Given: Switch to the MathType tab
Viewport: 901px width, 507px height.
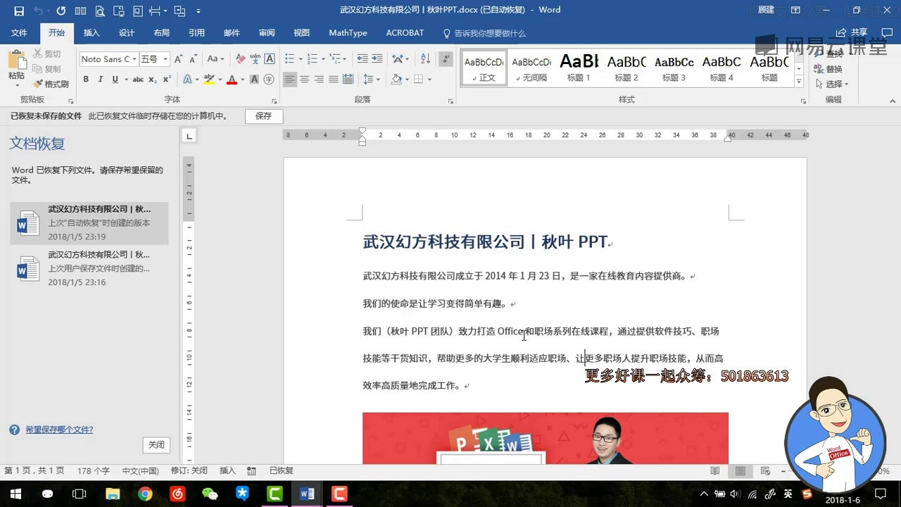Looking at the screenshot, I should click(x=348, y=33).
